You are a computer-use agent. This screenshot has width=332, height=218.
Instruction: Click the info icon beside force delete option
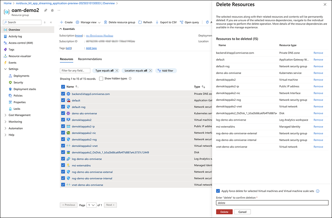click(318, 191)
